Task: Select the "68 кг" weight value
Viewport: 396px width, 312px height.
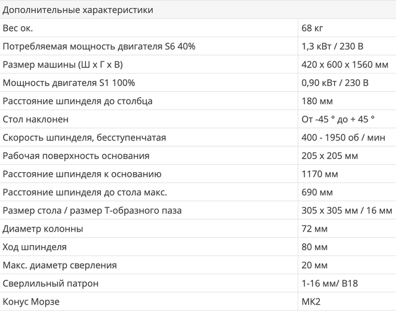Action: 311,28
